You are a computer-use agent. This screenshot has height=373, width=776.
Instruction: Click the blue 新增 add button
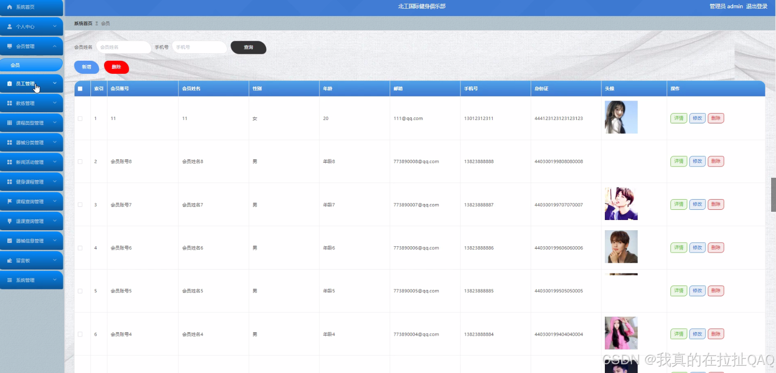87,67
